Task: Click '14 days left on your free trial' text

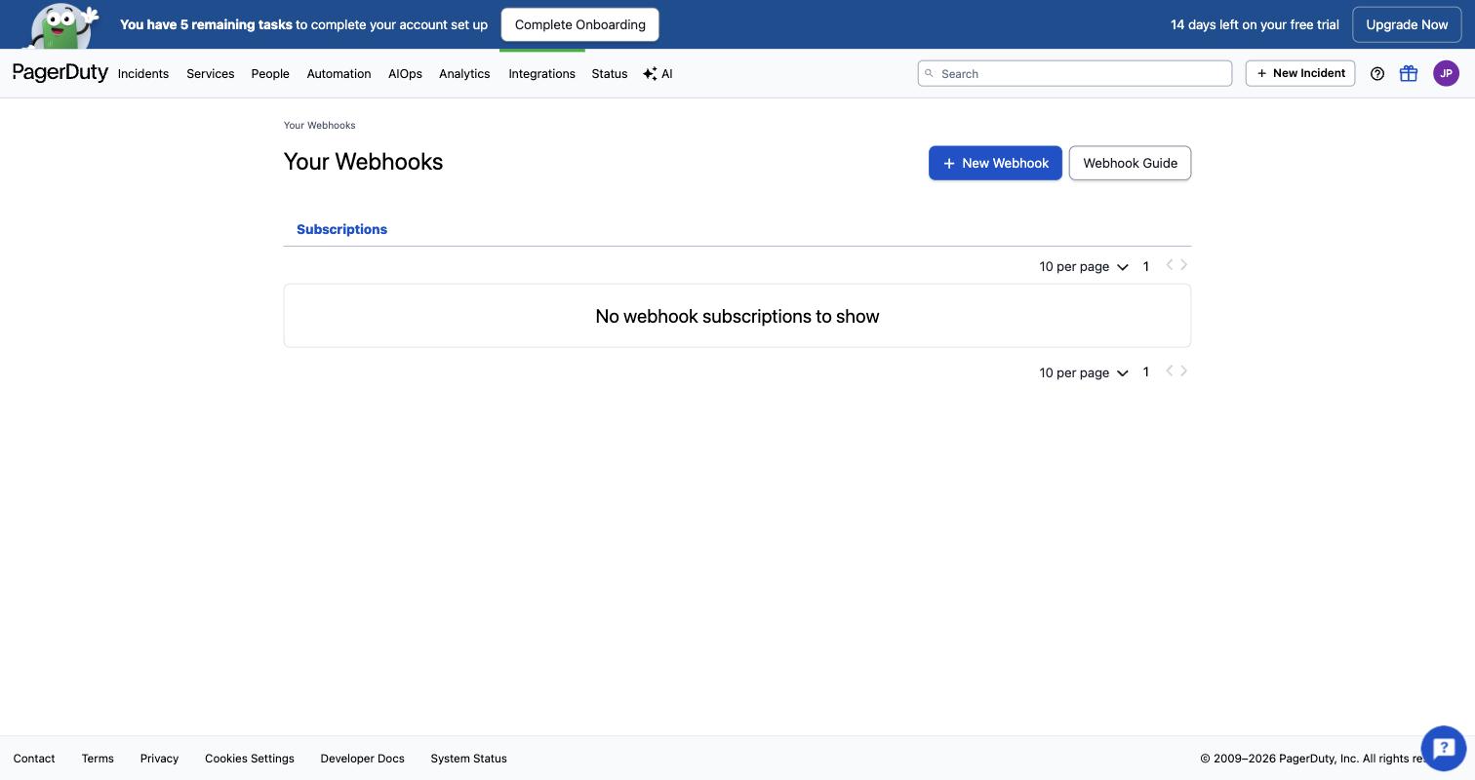Action: [x=1255, y=24]
